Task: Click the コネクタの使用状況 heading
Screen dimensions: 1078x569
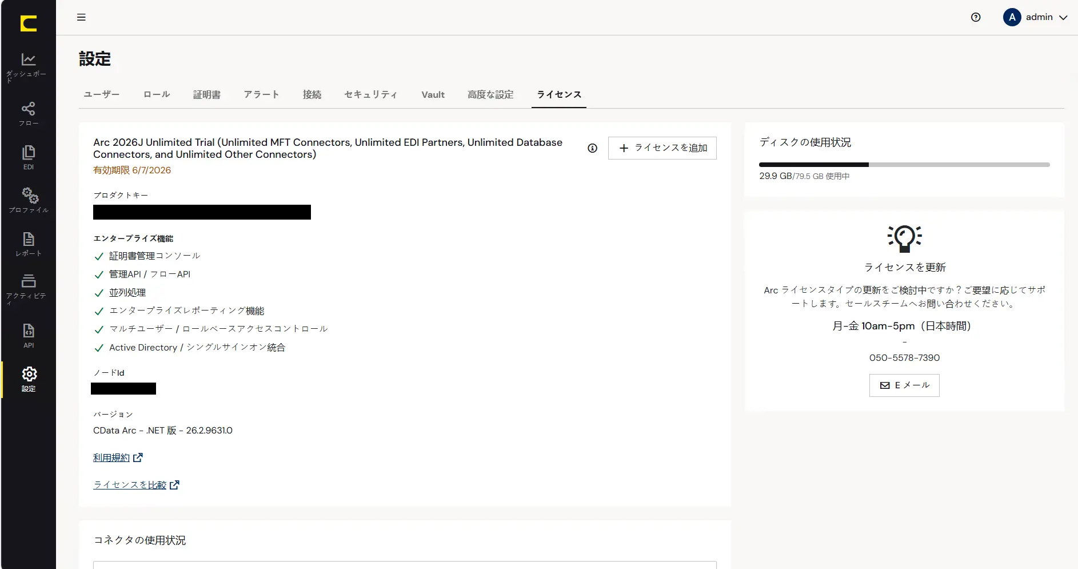Action: tap(139, 540)
